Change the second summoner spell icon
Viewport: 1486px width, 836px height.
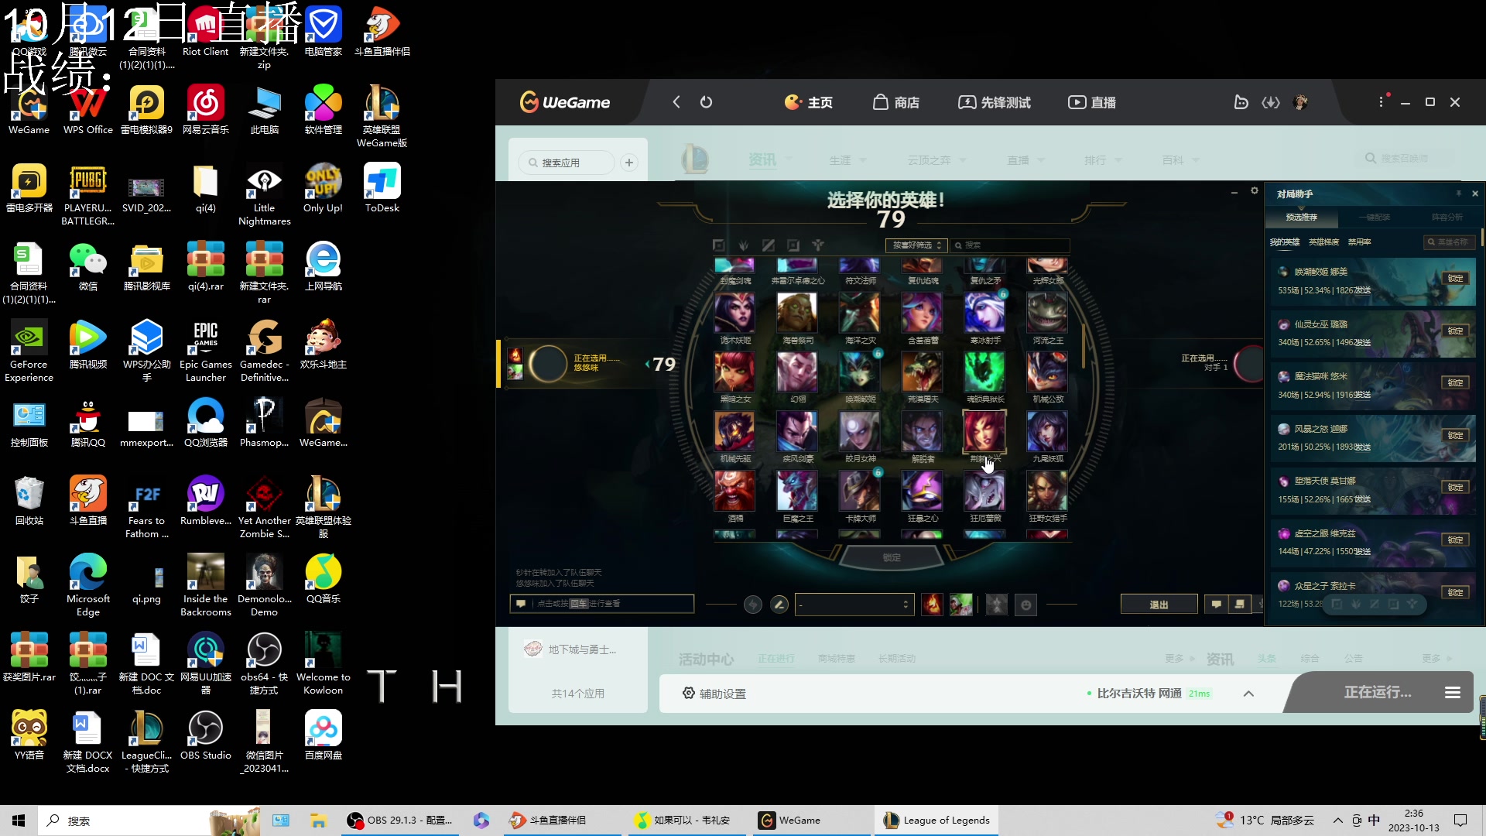pos(960,605)
